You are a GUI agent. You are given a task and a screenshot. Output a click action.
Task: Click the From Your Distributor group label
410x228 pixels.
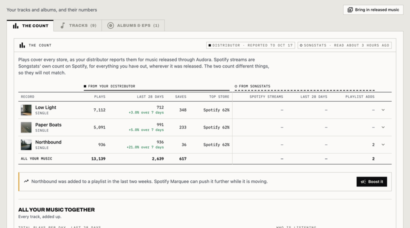[109, 86]
